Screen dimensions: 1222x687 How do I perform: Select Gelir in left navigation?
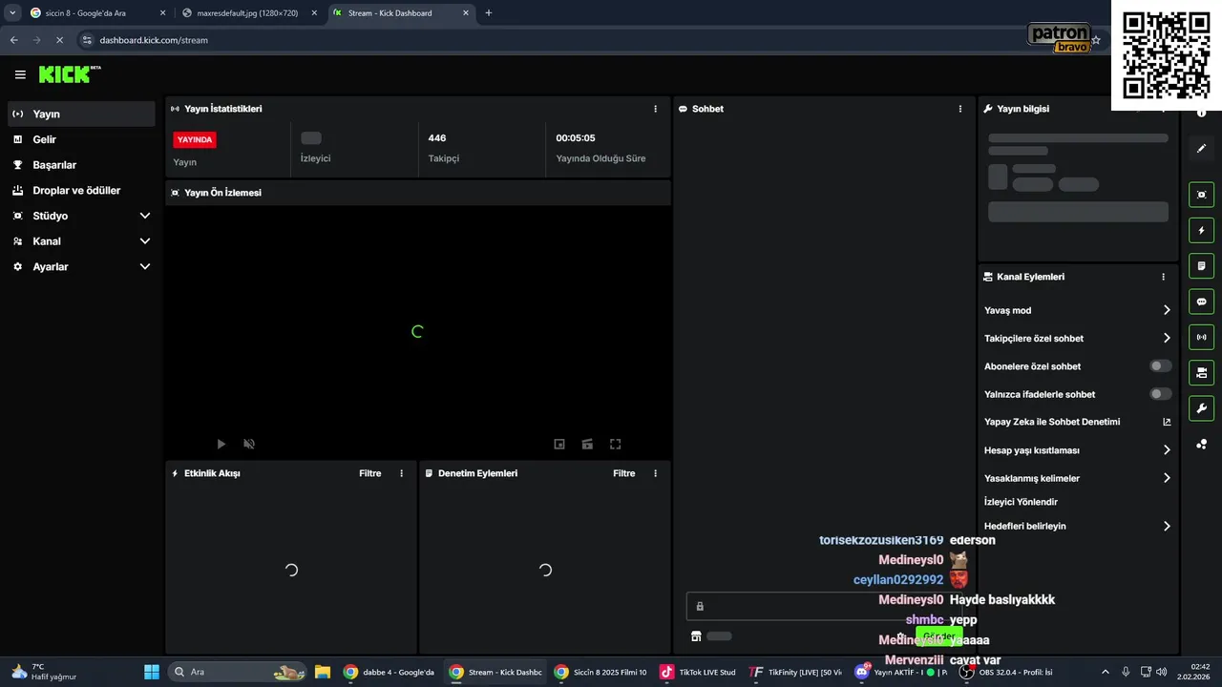(x=80, y=139)
